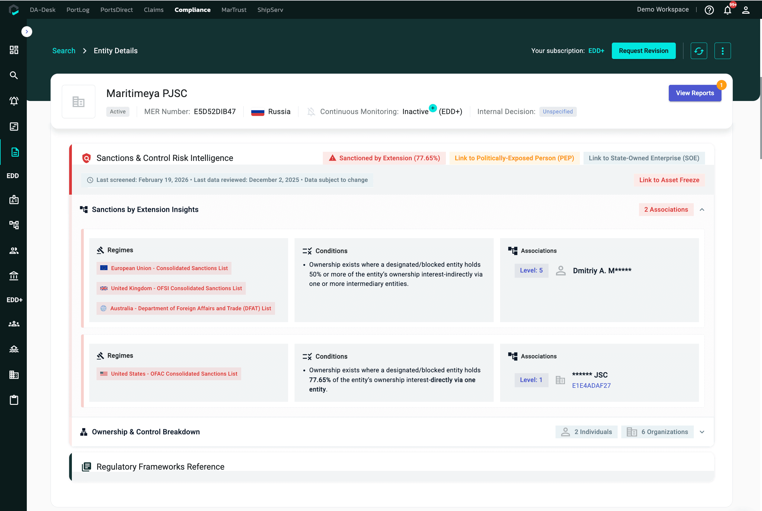The width and height of the screenshot is (762, 511).
Task: Open the PortsDirect top menu
Action: pos(117,10)
